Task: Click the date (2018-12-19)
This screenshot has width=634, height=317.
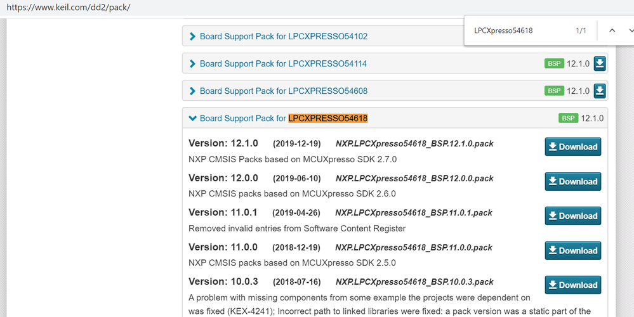Action: [296, 247]
